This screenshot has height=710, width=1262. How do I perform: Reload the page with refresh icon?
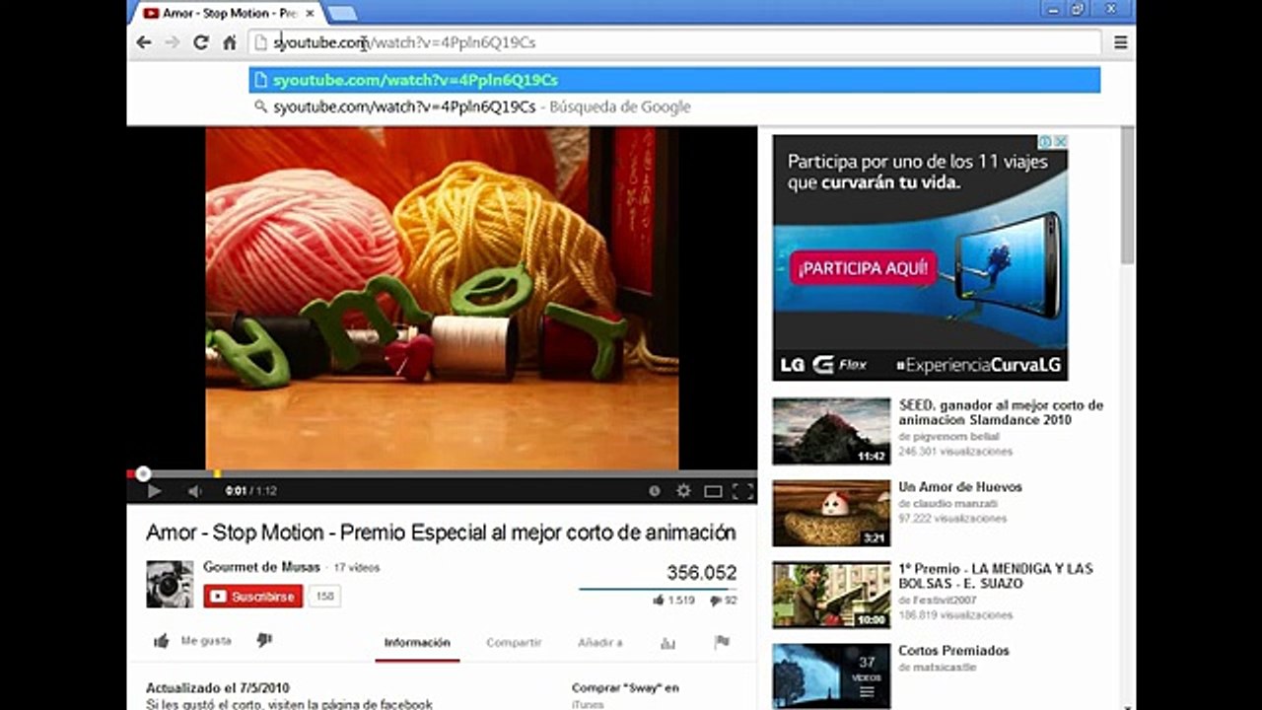[x=201, y=42]
